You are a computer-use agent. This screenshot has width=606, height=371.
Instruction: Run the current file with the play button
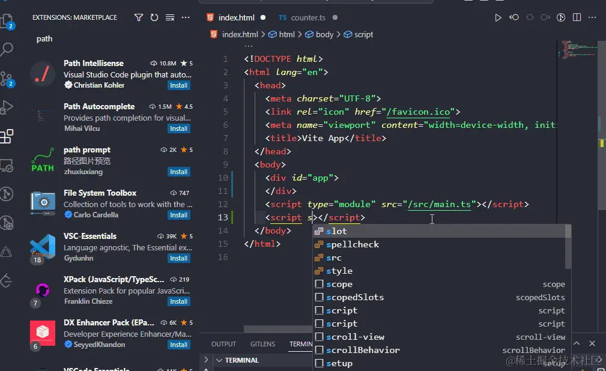(x=498, y=17)
